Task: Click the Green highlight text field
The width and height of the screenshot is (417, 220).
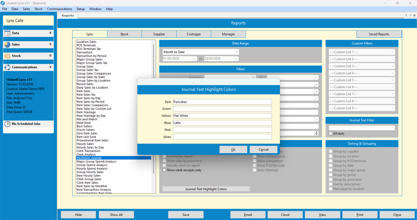Action: (x=222, y=109)
